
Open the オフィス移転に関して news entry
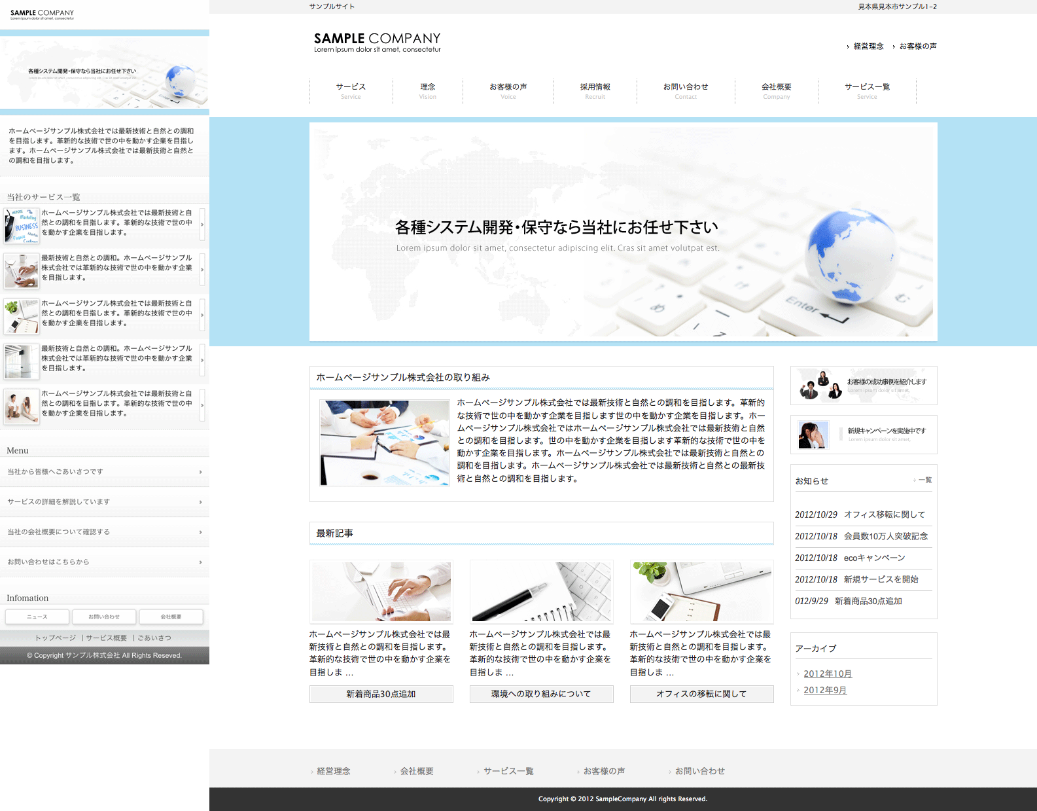884,514
